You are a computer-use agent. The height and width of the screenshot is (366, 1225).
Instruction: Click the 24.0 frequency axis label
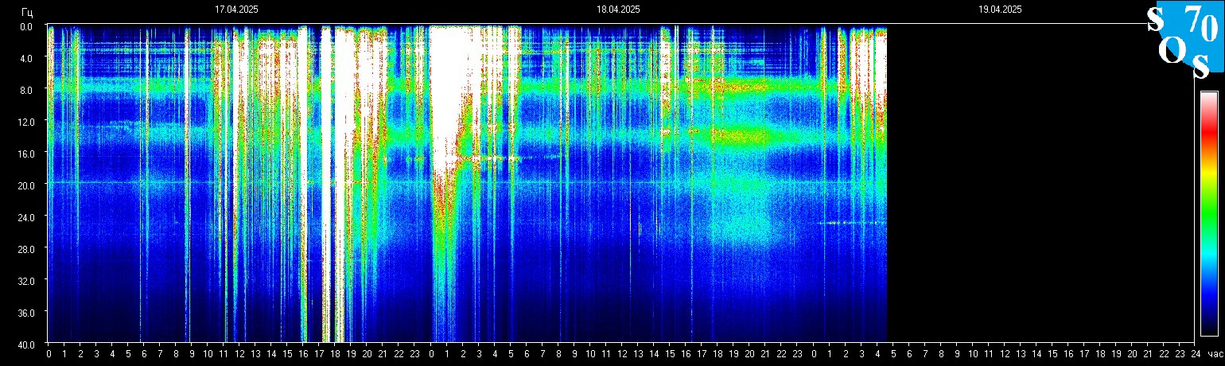(25, 217)
